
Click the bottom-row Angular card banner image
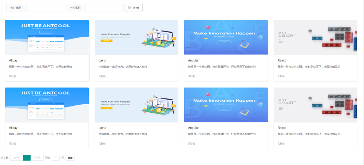coord(226,105)
